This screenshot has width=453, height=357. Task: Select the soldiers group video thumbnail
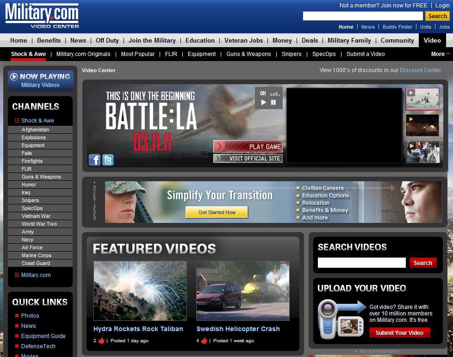pos(422,152)
